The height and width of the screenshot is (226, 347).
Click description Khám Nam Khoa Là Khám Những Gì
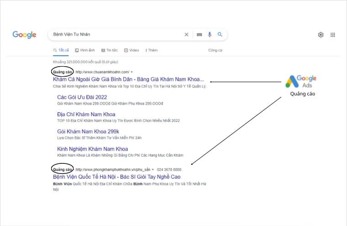tap(120, 155)
